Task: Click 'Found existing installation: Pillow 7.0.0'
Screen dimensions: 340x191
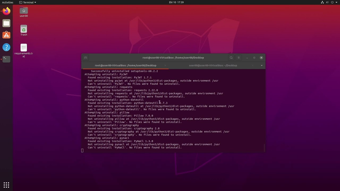Action: coord(120,116)
